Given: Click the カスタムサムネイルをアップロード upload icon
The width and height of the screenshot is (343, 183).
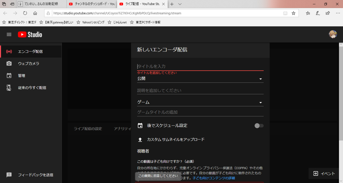Looking at the screenshot, I should tap(140, 139).
